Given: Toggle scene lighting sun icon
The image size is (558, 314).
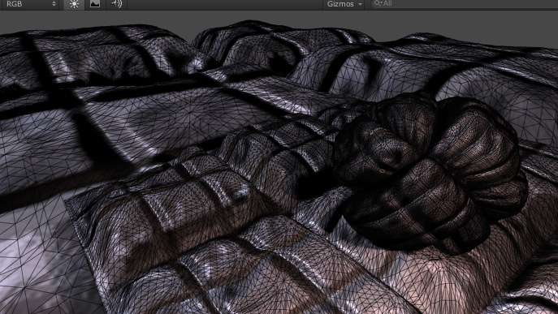Looking at the screenshot, I should [x=74, y=4].
